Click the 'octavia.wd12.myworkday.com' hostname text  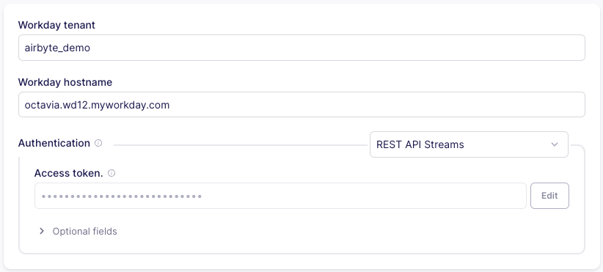(x=97, y=105)
